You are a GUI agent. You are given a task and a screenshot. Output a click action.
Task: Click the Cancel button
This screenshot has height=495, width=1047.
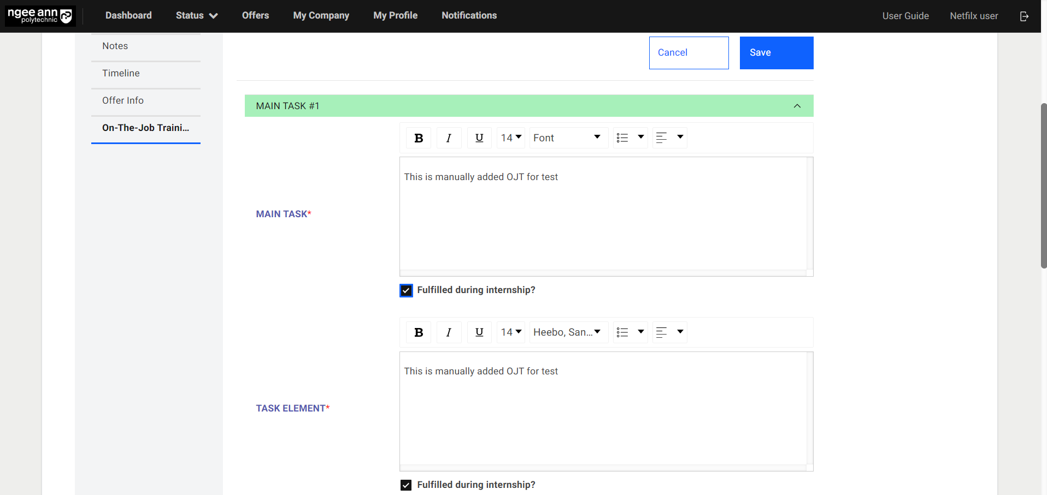(x=689, y=53)
